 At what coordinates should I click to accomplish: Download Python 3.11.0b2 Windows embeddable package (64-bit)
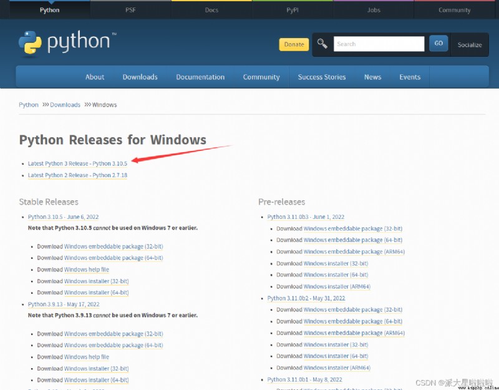tap(353, 321)
